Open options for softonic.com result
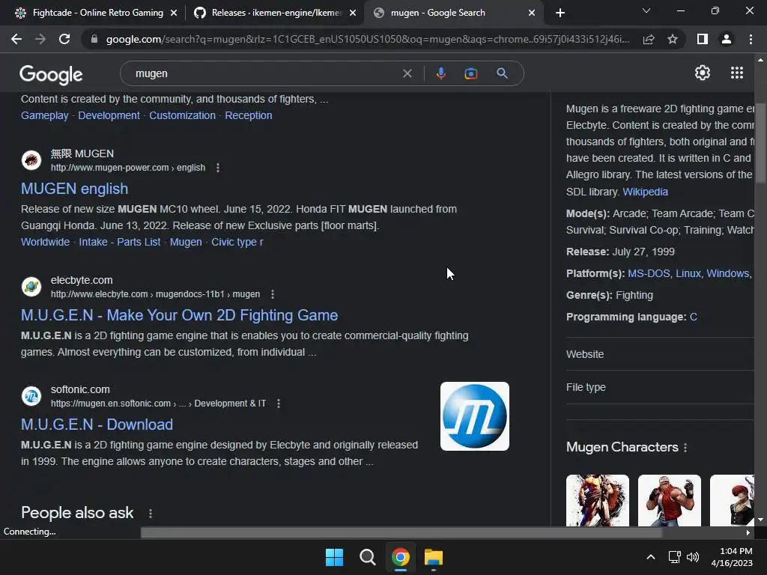Viewport: 767px width, 575px height. pyautogui.click(x=279, y=404)
